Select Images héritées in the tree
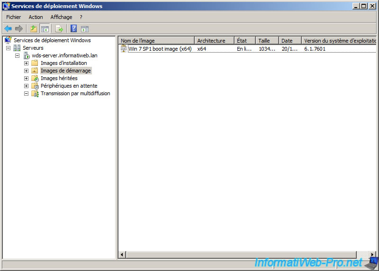The width and height of the screenshot is (379, 271). click(x=59, y=78)
